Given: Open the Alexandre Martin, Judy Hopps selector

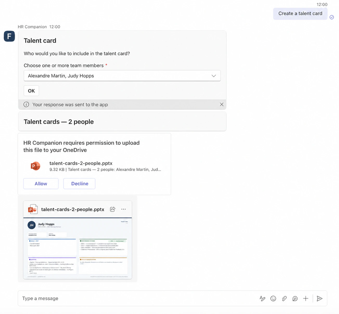Looking at the screenshot, I should point(122,76).
